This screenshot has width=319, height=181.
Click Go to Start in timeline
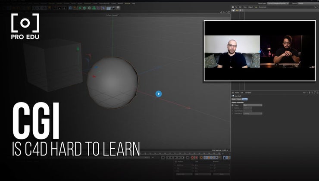[x=163, y=158]
